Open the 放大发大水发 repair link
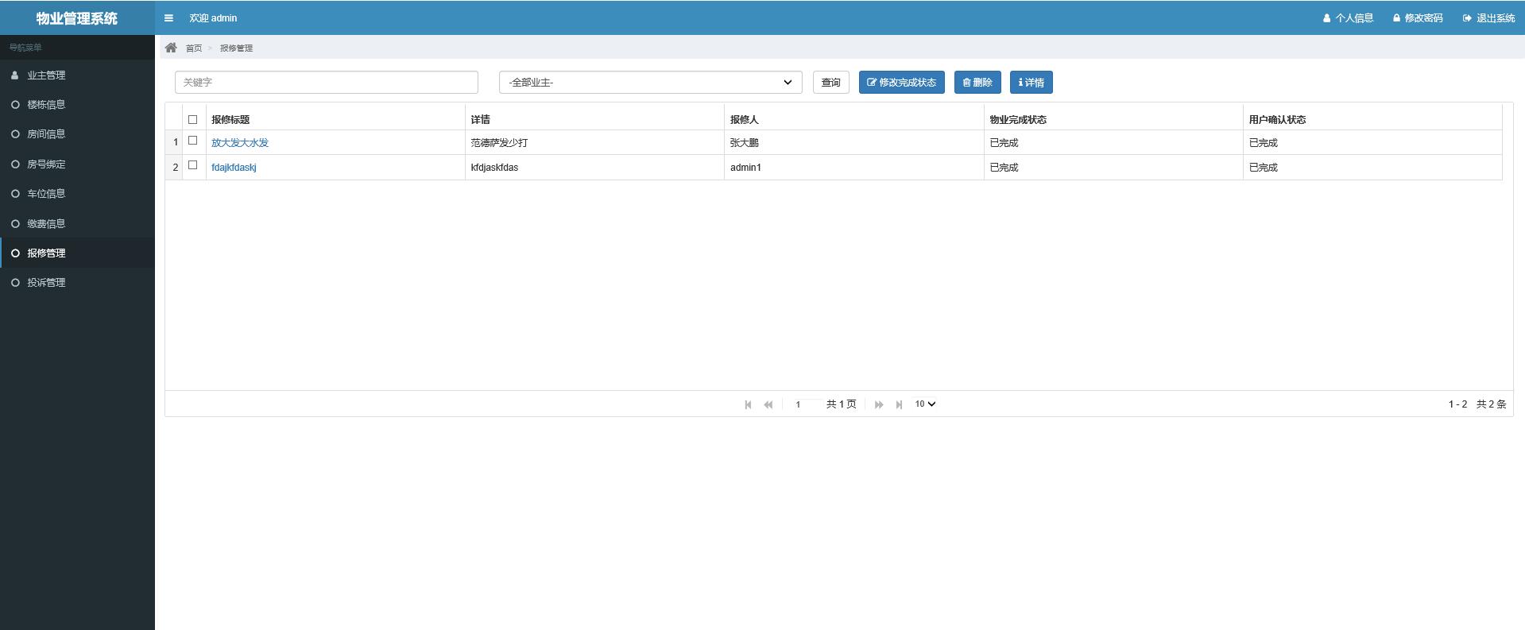 pos(240,143)
